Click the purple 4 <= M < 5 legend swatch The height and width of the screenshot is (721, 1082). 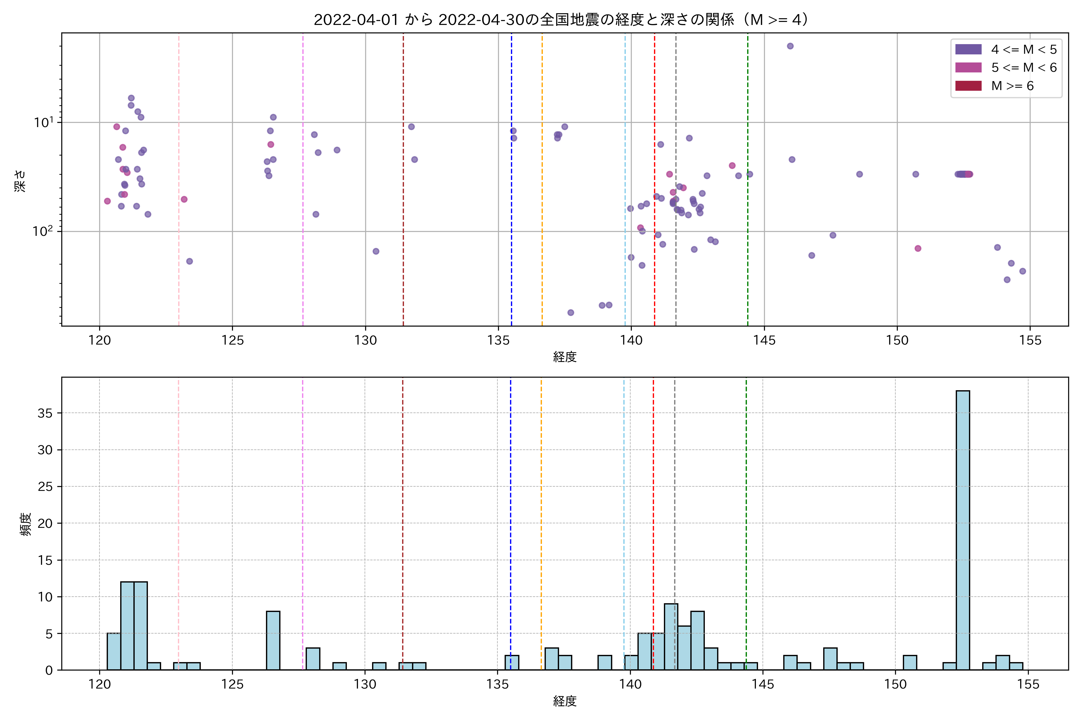[x=968, y=49]
